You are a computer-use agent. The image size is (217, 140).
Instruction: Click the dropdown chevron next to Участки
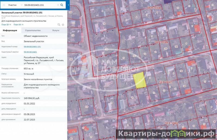coord(21,5)
